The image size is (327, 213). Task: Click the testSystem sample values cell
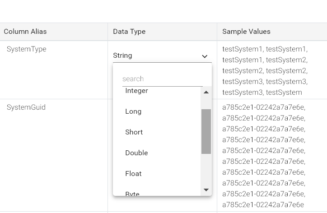[x=265, y=70]
